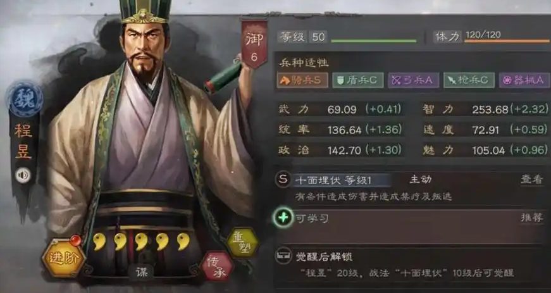Open 推荐 for learnable skill

point(531,218)
